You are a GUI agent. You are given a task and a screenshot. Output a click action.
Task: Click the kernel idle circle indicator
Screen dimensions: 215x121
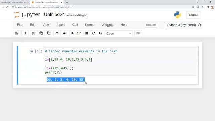199,25
